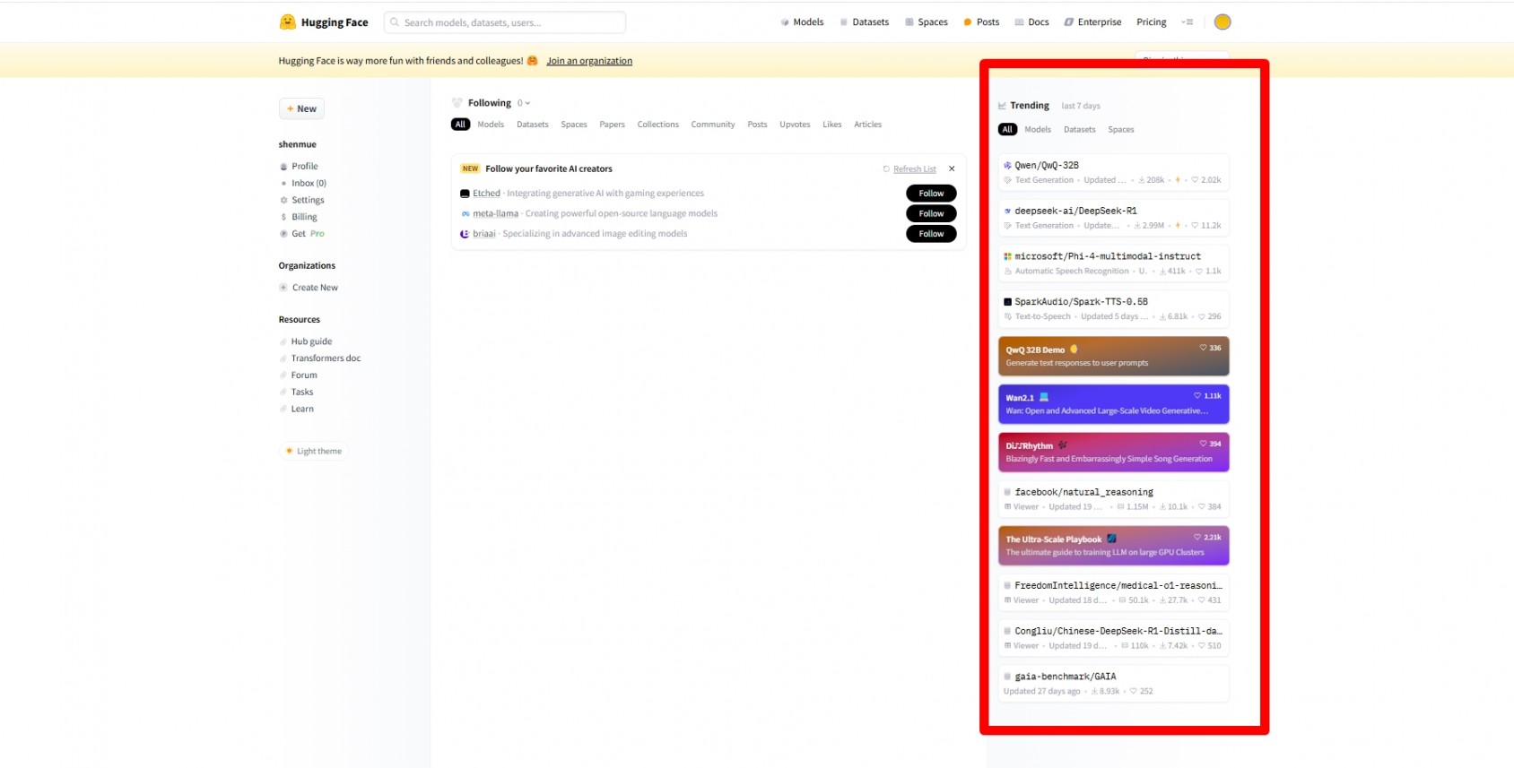Toggle the Light theme switch
Screen dimensions: 1514x768
pos(313,451)
